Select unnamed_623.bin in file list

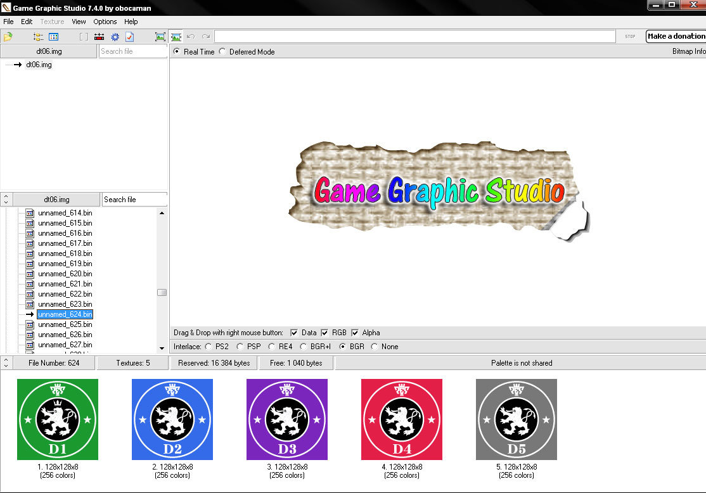pyautogui.click(x=65, y=304)
